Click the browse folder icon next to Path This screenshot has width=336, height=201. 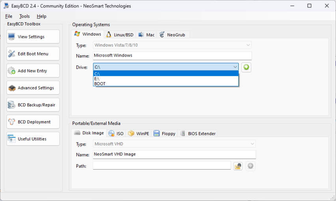238,166
